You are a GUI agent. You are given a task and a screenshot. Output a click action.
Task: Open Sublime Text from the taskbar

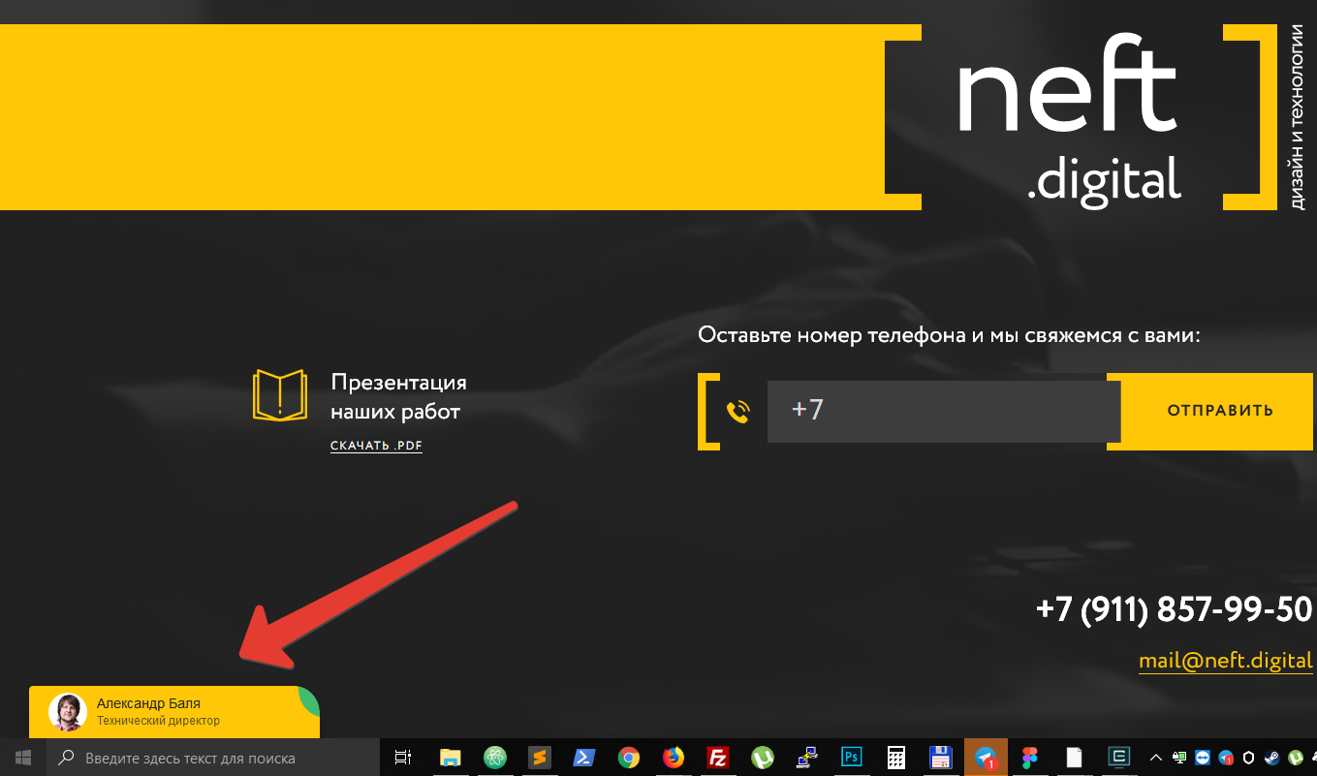[x=540, y=758]
